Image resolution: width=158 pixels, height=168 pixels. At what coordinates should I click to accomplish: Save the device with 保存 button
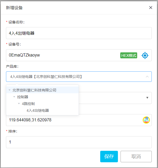point(109,157)
